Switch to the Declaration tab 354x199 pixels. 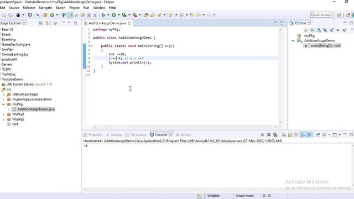click(136, 135)
